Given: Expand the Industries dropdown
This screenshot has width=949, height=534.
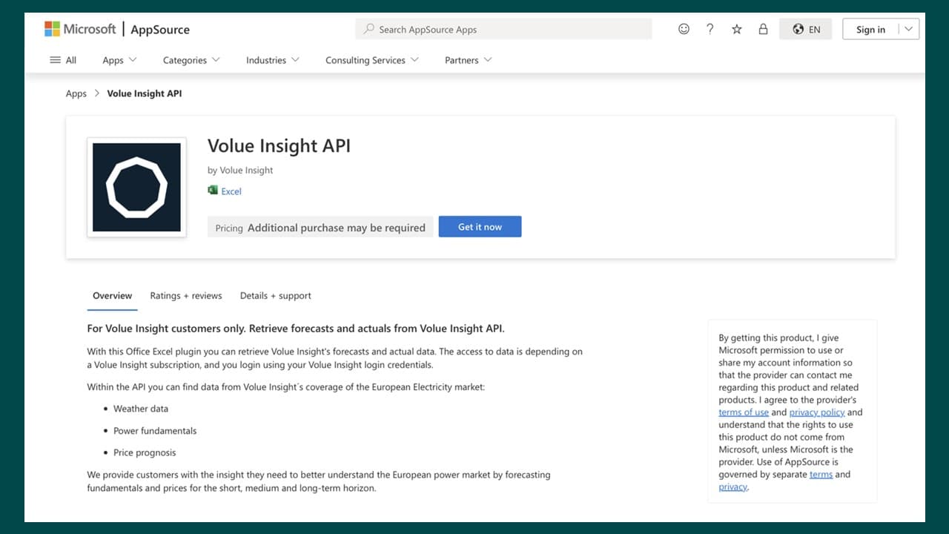Looking at the screenshot, I should 272,60.
